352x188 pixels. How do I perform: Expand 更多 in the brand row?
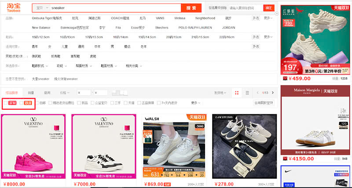(x=268, y=18)
